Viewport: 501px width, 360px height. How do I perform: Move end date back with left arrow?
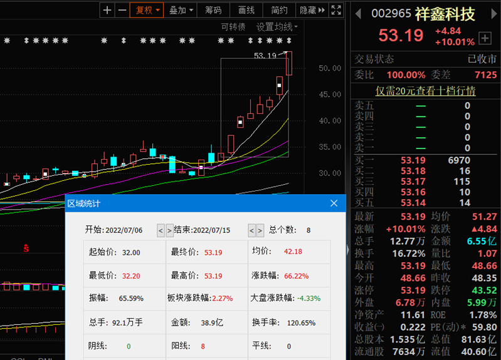pyautogui.click(x=251, y=230)
